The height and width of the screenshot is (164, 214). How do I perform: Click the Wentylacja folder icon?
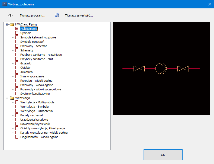tap(12, 98)
